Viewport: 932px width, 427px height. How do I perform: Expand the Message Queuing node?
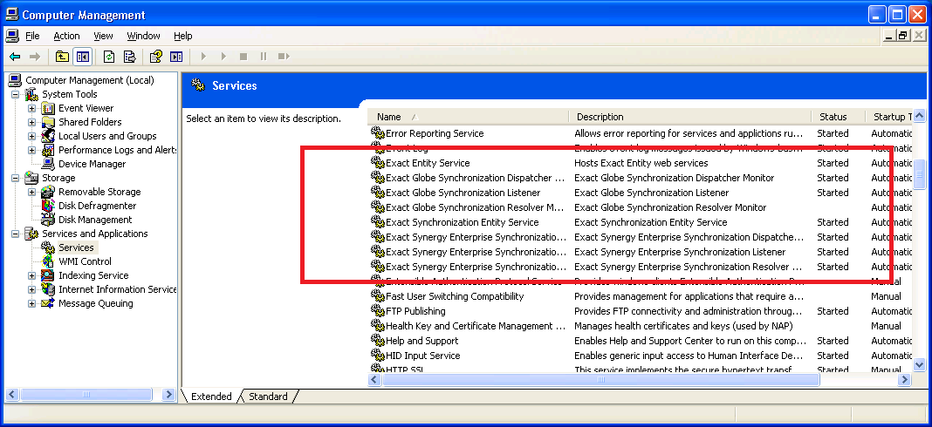[31, 303]
